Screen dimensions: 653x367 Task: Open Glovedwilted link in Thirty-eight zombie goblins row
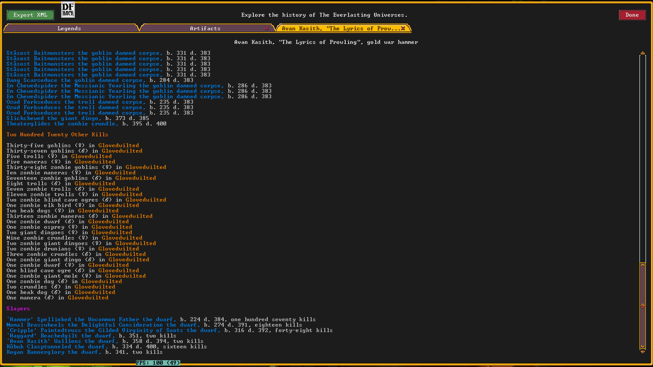(146, 168)
